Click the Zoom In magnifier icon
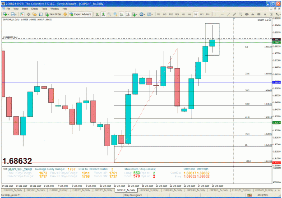 pyautogui.click(x=109, y=14)
